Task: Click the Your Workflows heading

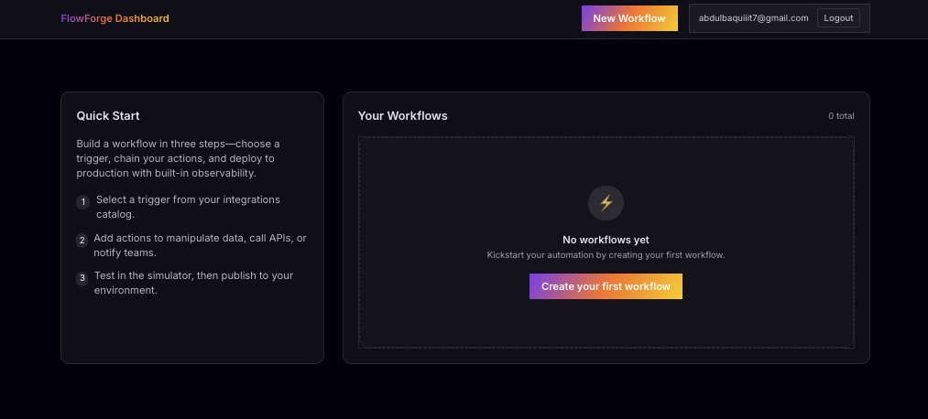Action: [402, 115]
